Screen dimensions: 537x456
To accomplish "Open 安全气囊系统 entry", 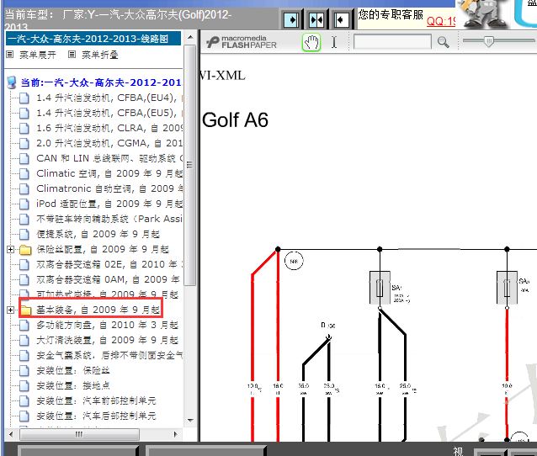I will point(109,355).
